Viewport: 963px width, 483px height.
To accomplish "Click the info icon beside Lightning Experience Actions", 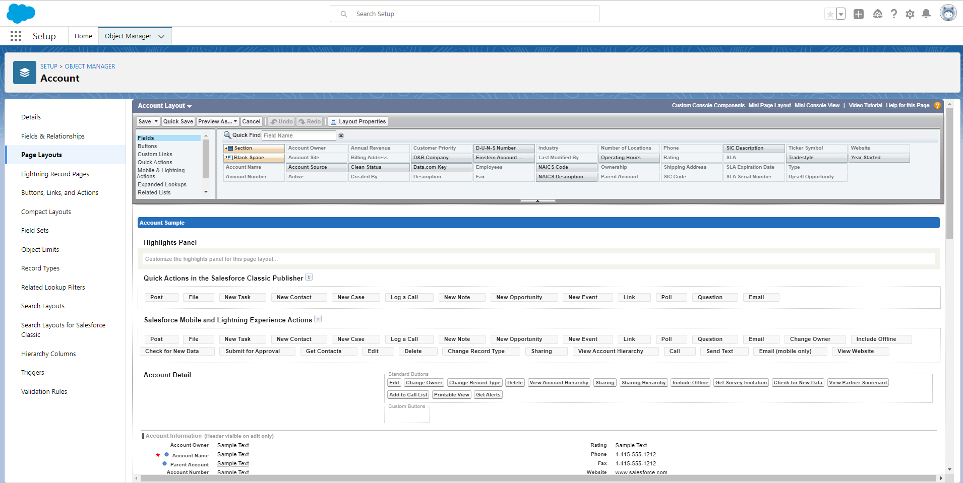I will click(318, 319).
